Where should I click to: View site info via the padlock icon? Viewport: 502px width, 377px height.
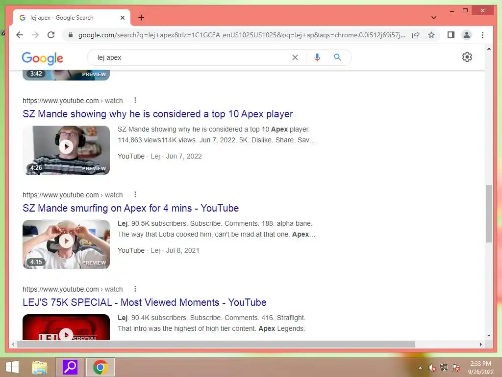(71, 35)
